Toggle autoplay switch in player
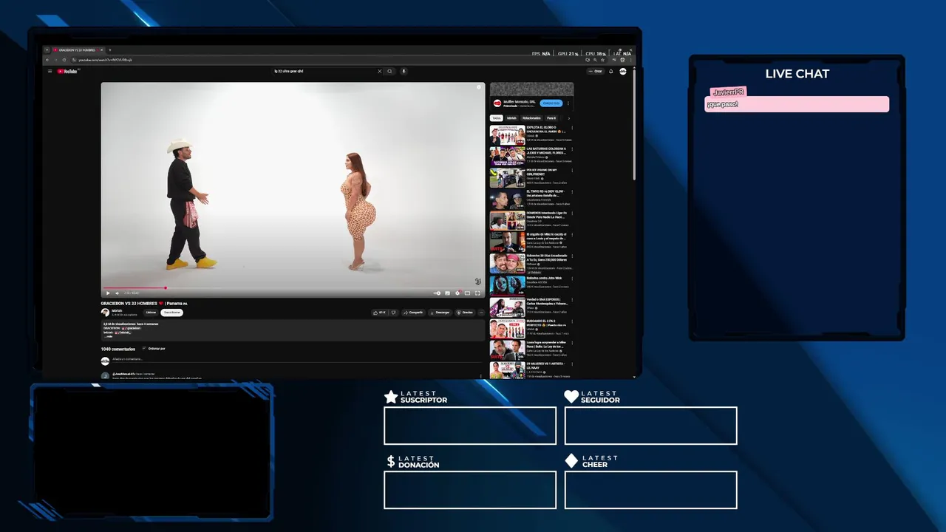Image resolution: width=946 pixels, height=532 pixels. pos(438,293)
